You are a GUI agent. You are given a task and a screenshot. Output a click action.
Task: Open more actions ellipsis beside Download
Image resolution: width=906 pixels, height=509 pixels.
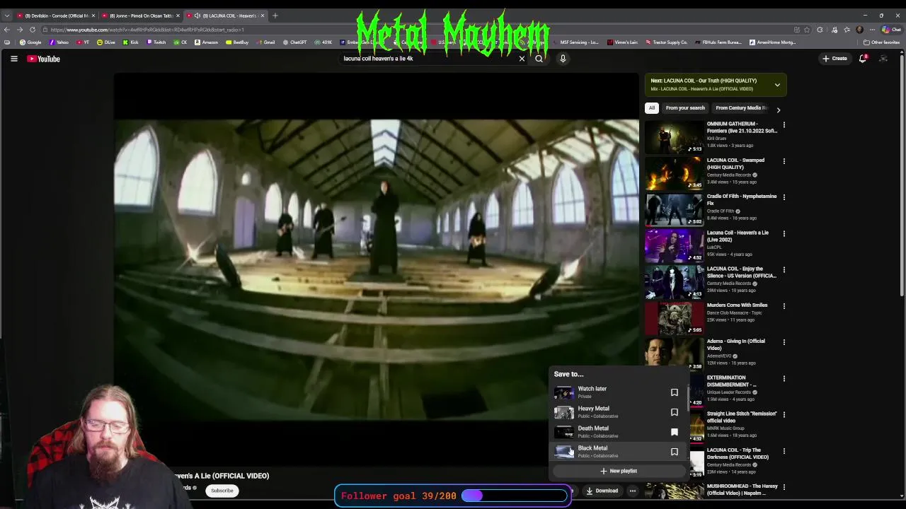tap(633, 491)
